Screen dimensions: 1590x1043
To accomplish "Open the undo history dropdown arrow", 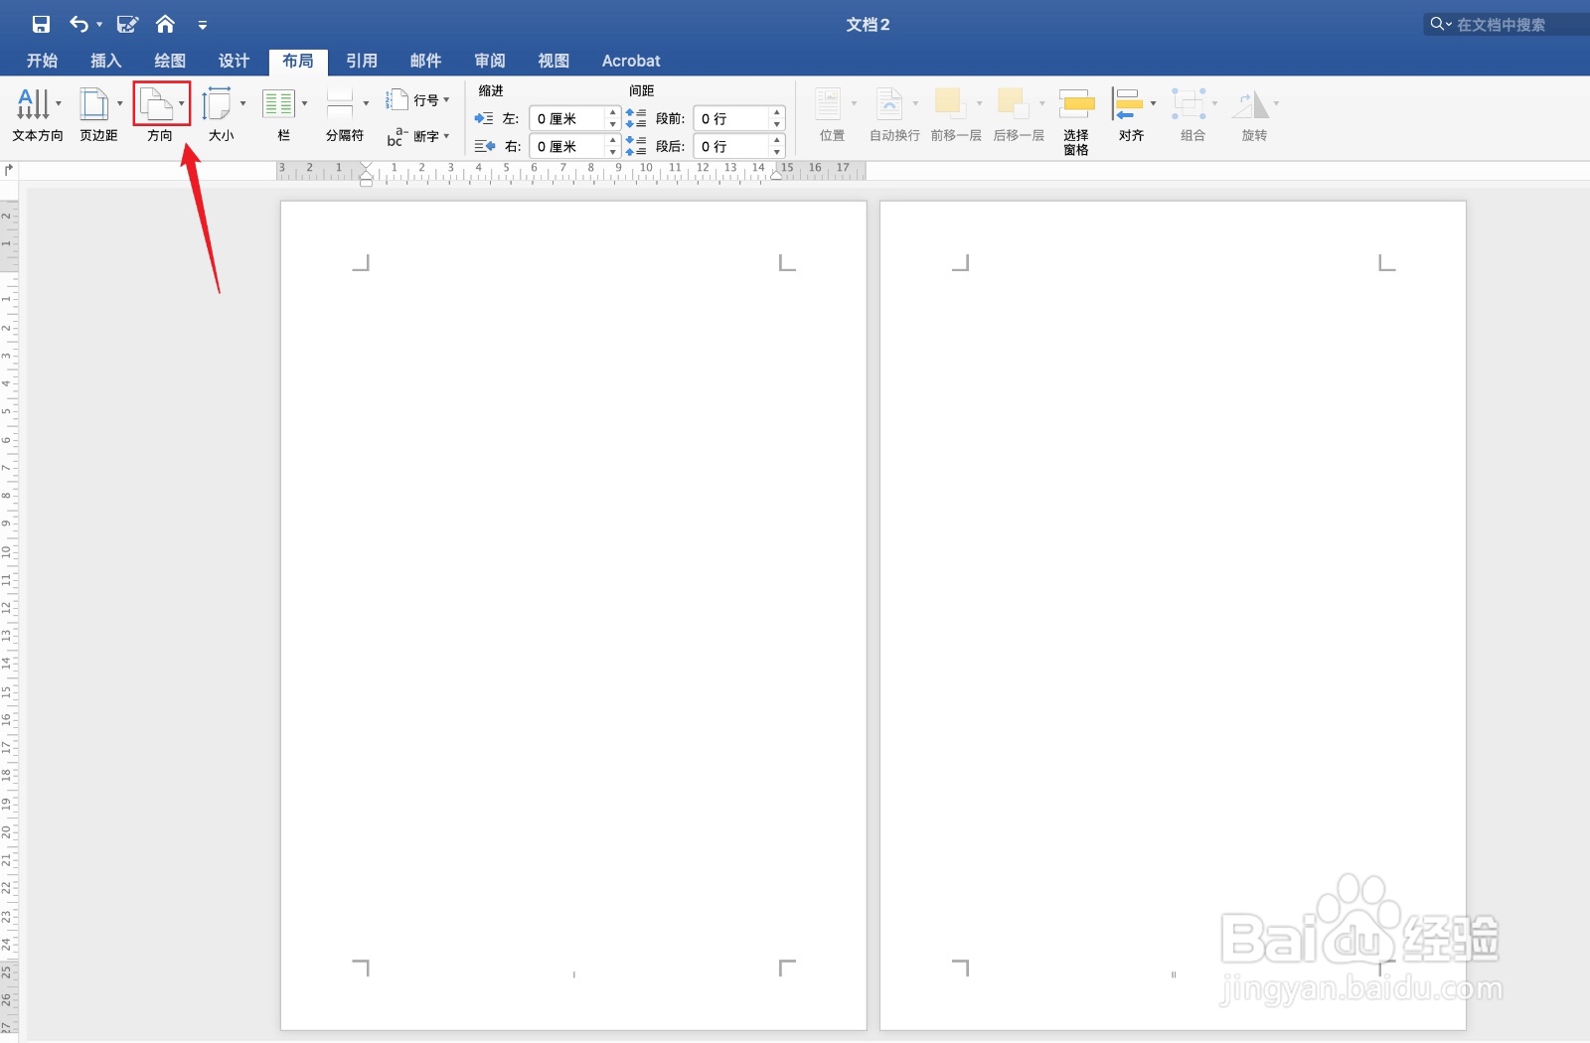I will (x=99, y=25).
